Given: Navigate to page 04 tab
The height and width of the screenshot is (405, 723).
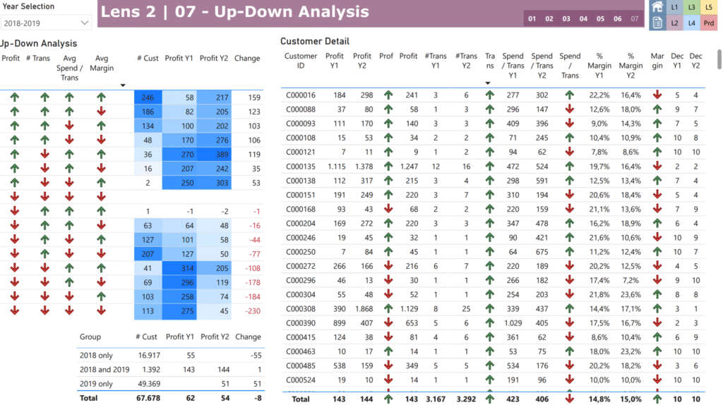Looking at the screenshot, I should pyautogui.click(x=583, y=19).
